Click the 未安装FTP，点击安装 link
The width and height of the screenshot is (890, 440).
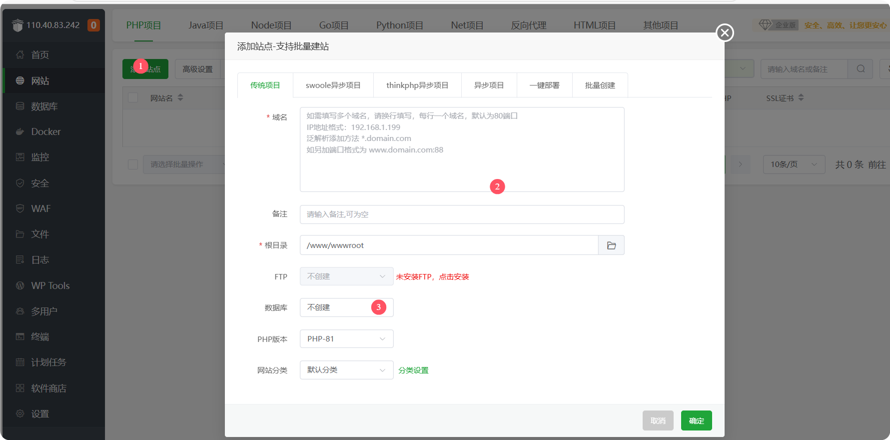(432, 277)
